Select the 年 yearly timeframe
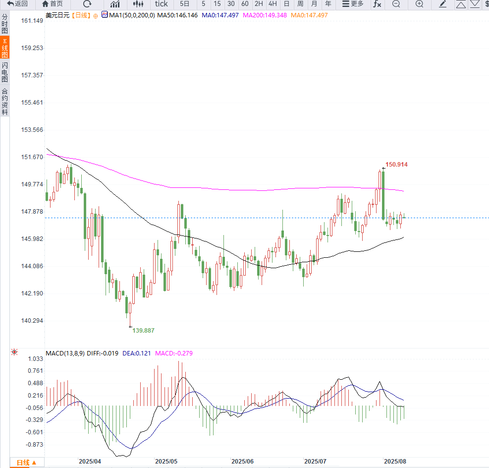The width and height of the screenshot is (489, 468). coord(328,4)
